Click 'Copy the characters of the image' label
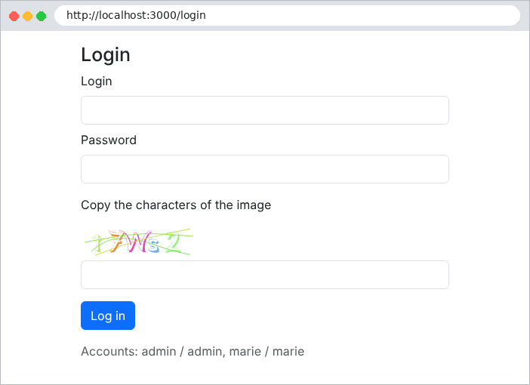Viewport: 530px width, 385px height. pyautogui.click(x=176, y=205)
